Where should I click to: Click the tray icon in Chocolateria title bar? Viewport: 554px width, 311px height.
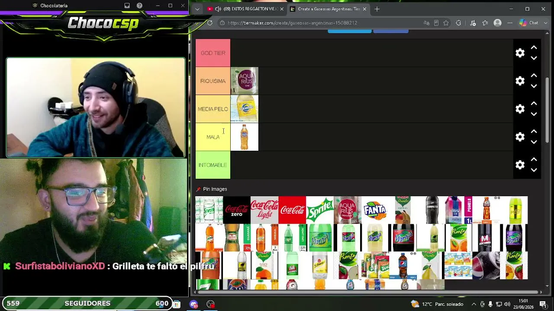(x=127, y=6)
